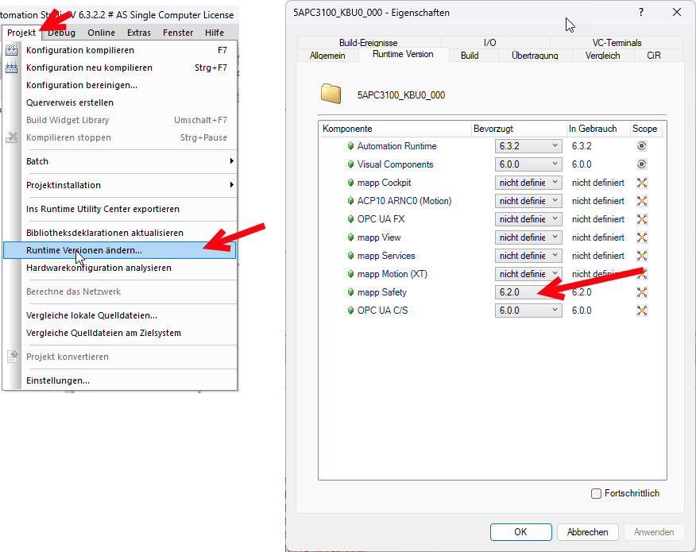This screenshot has width=696, height=552.
Task: Open the Debug menu
Action: [x=61, y=33]
